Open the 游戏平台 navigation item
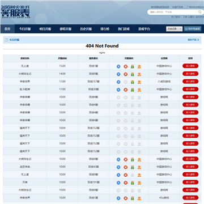 pos(144,29)
